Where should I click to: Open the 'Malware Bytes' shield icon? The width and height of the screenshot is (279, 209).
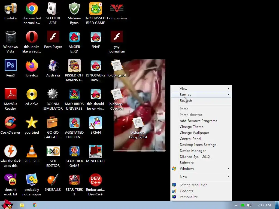click(x=74, y=8)
